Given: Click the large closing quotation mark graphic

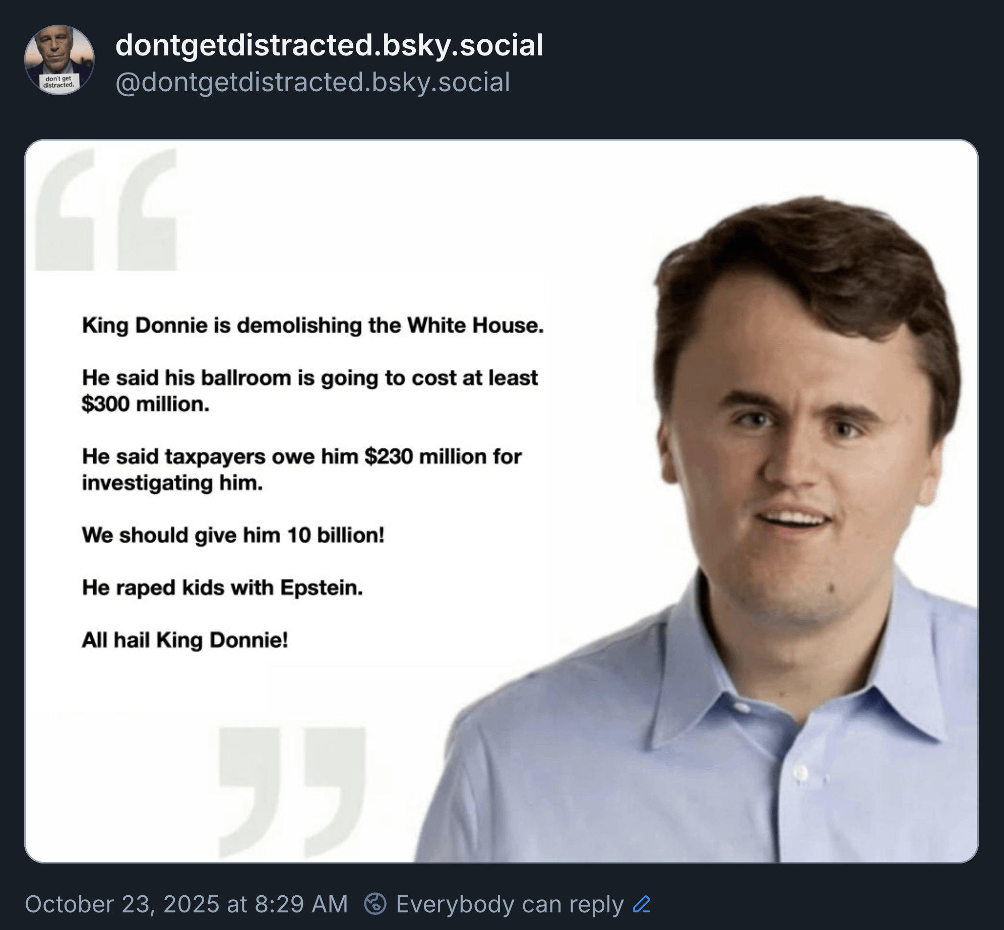Looking at the screenshot, I should click(x=292, y=791).
